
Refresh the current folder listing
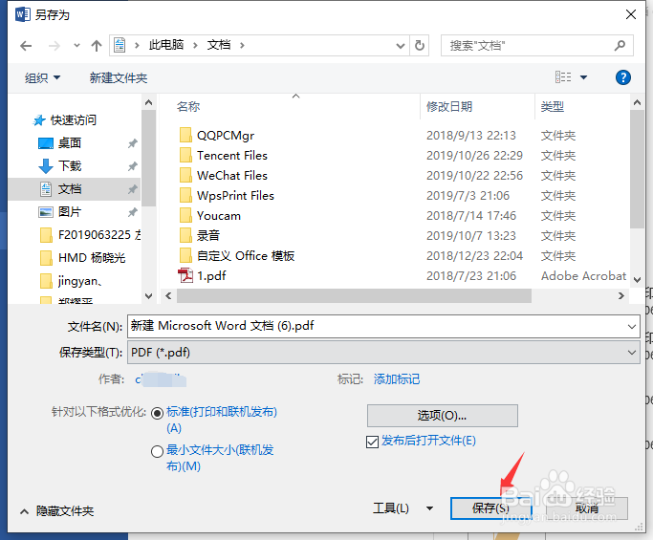click(420, 45)
